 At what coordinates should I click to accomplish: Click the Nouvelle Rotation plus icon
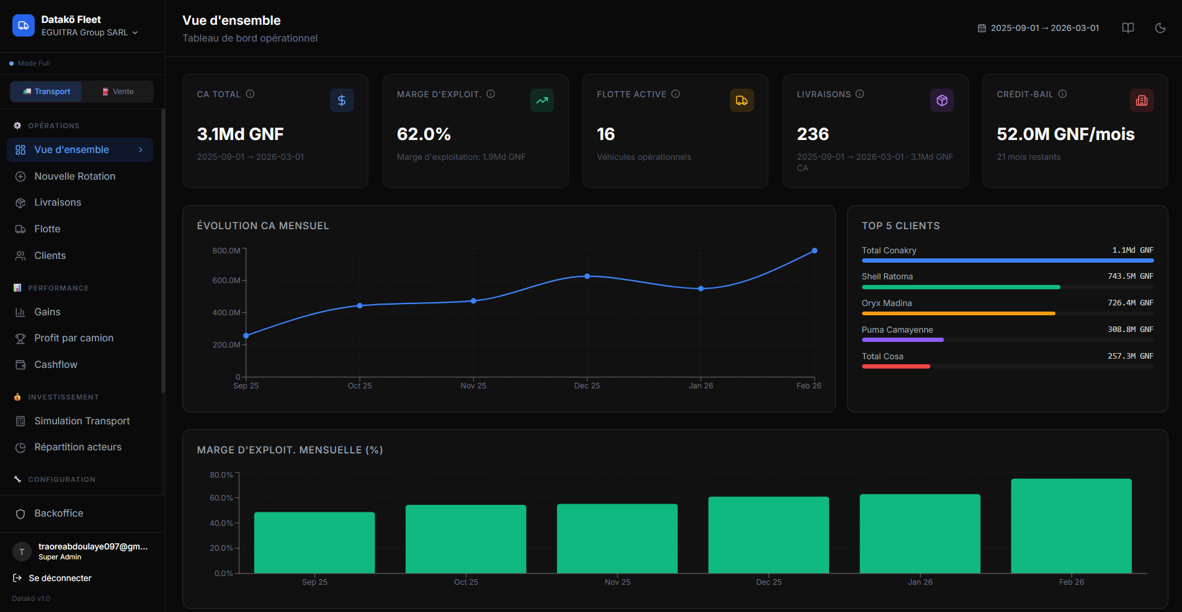coord(20,176)
